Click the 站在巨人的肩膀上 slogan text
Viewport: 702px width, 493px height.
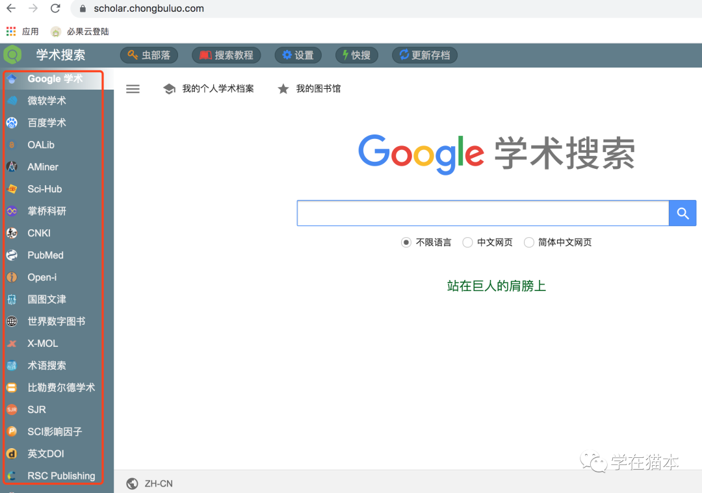point(496,286)
